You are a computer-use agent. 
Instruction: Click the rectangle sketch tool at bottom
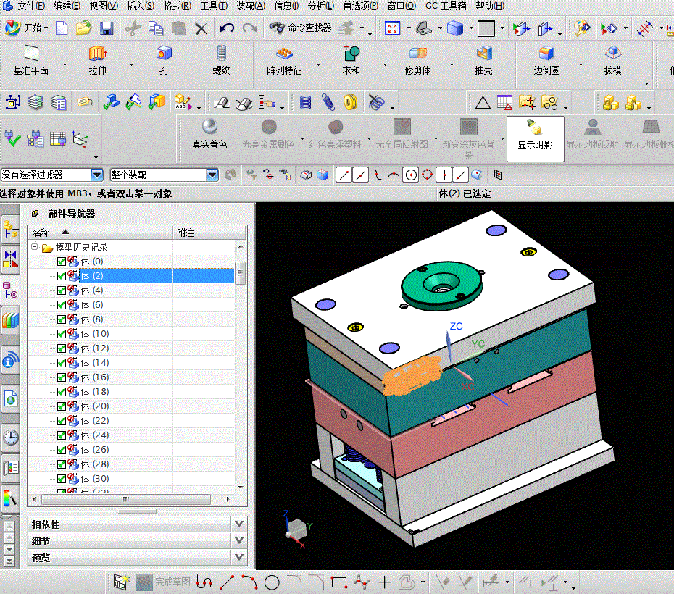coord(338,583)
